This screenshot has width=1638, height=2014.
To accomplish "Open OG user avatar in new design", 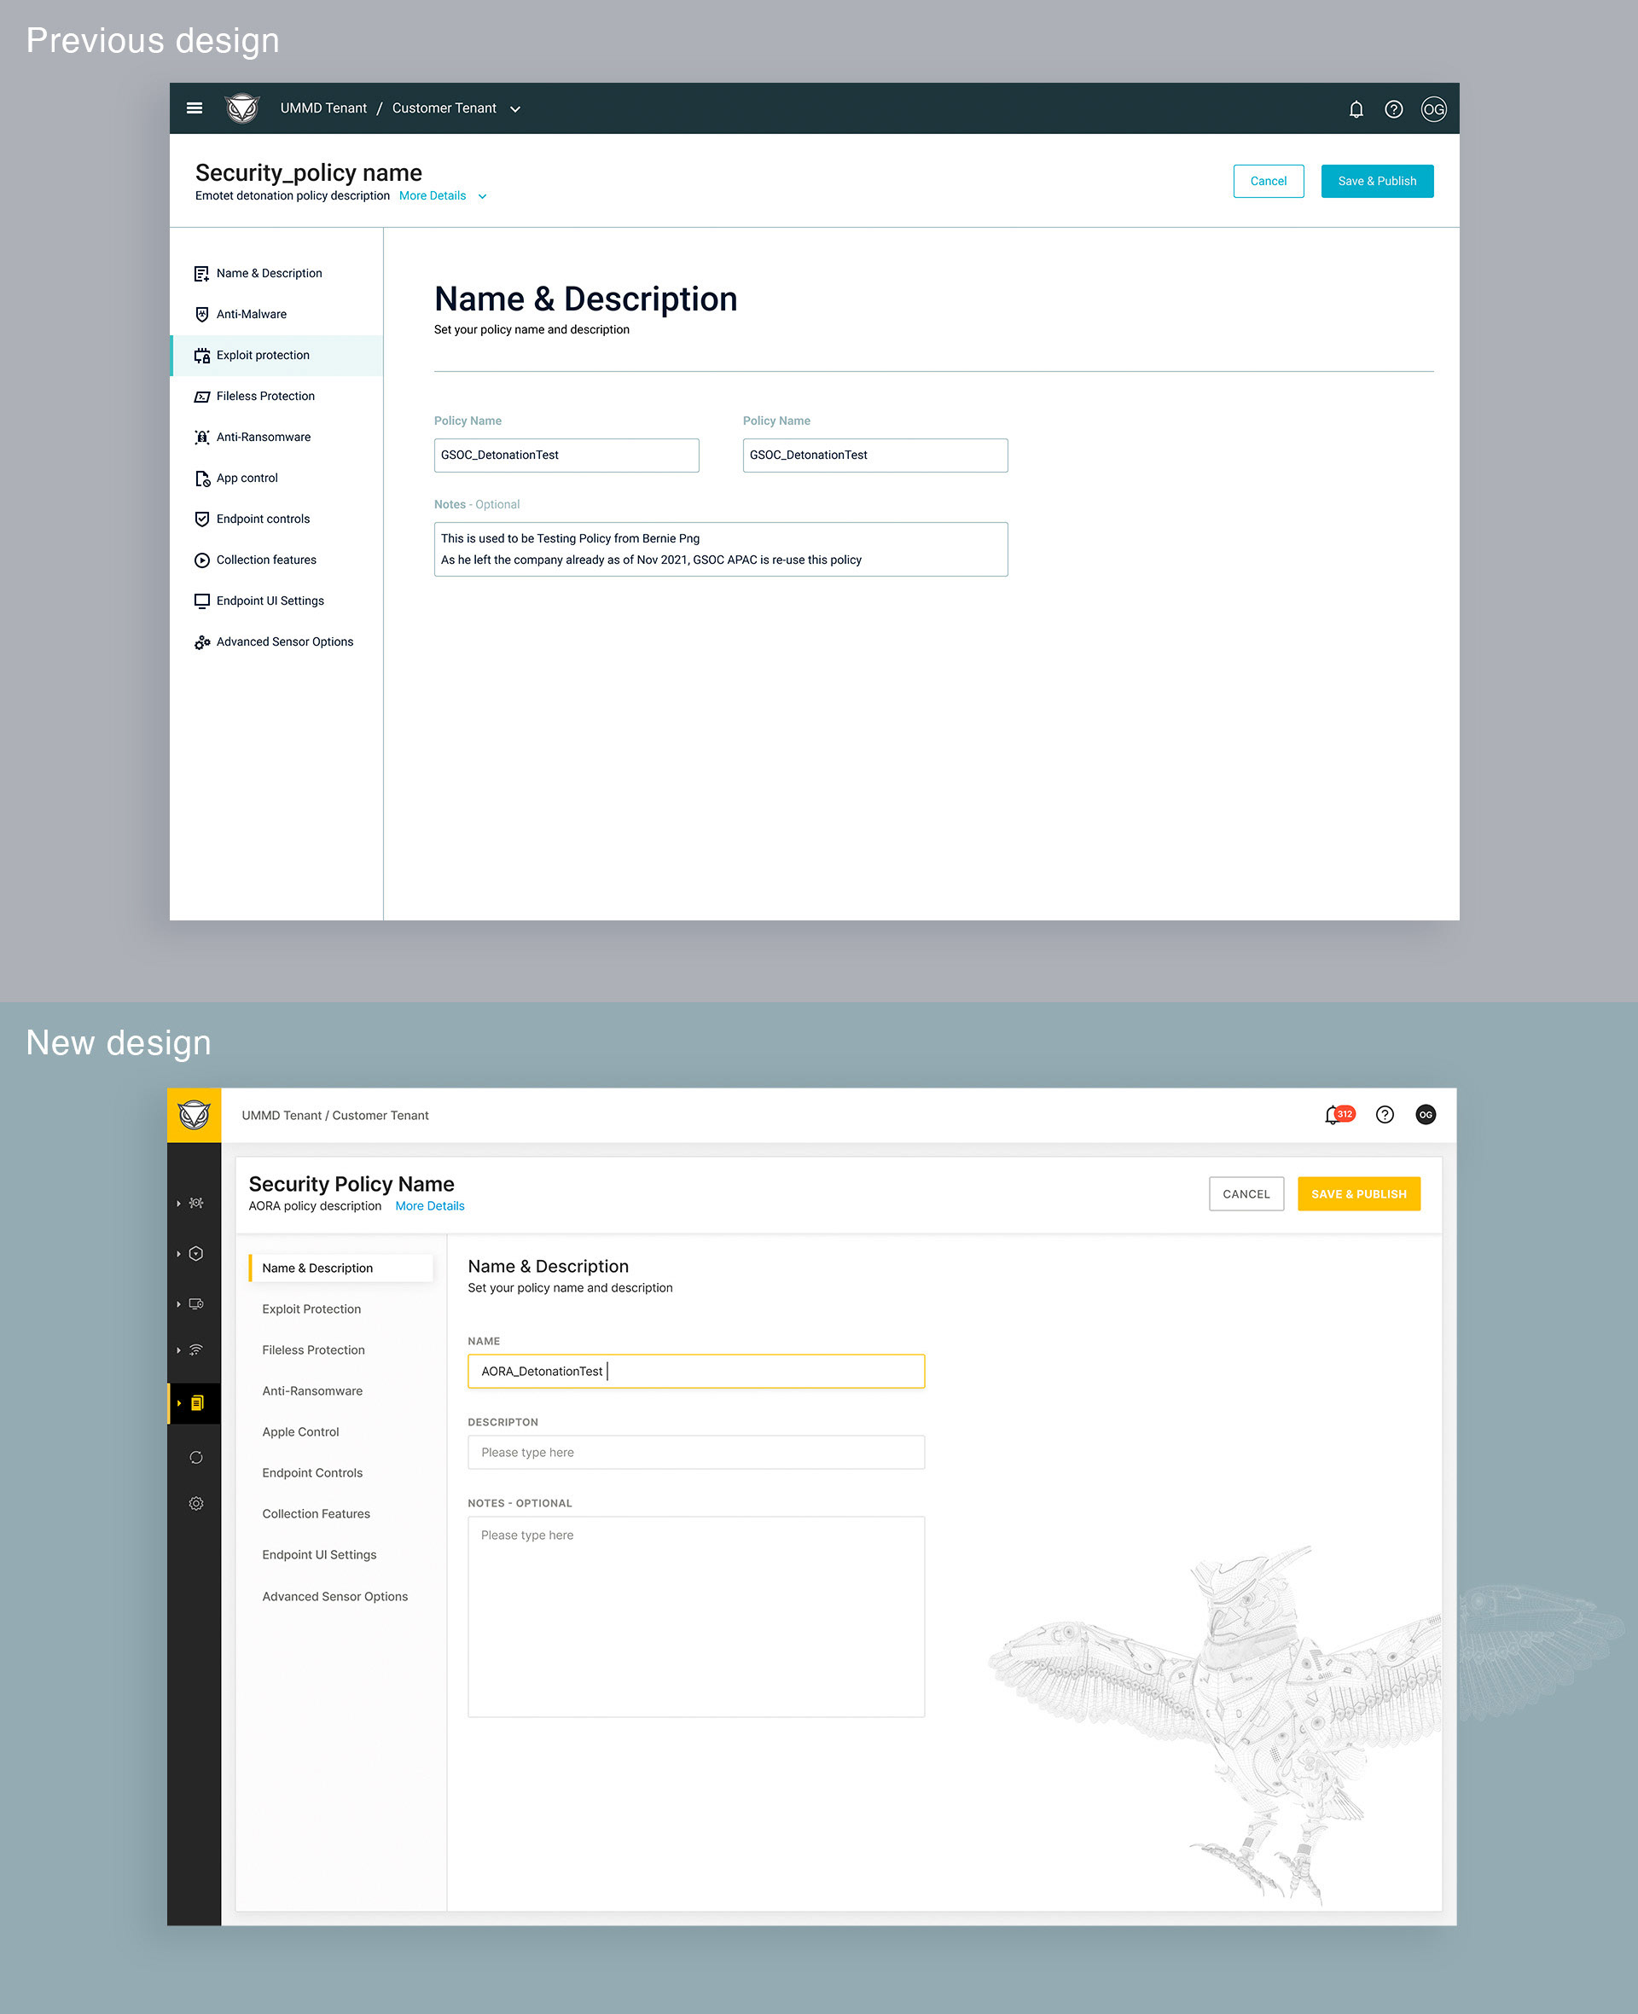I will pos(1426,1115).
